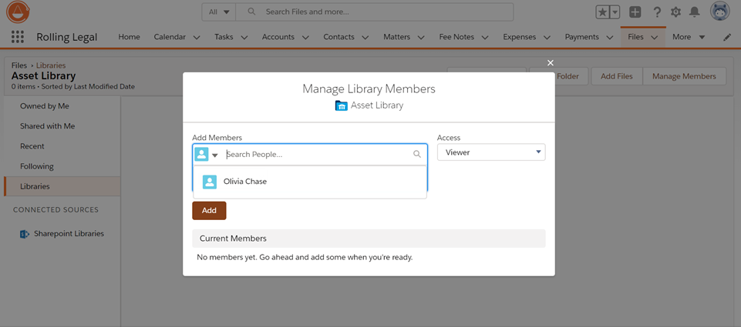Image resolution: width=741 pixels, height=327 pixels.
Task: Open the Setup gear icon
Action: (x=675, y=12)
